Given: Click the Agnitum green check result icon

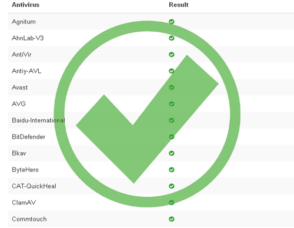Looking at the screenshot, I should (x=172, y=22).
